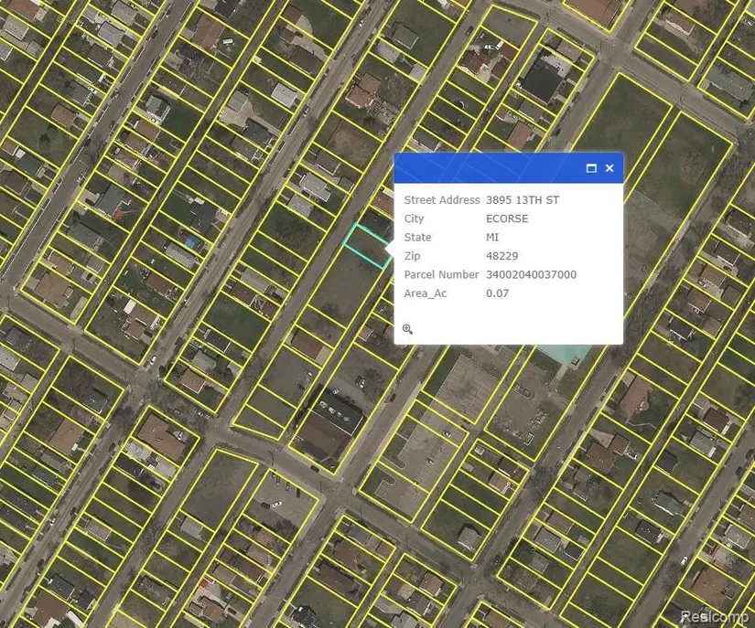This screenshot has width=755, height=628.
Task: Click the zoom-to magnifier icon in popup
Action: pos(408,329)
